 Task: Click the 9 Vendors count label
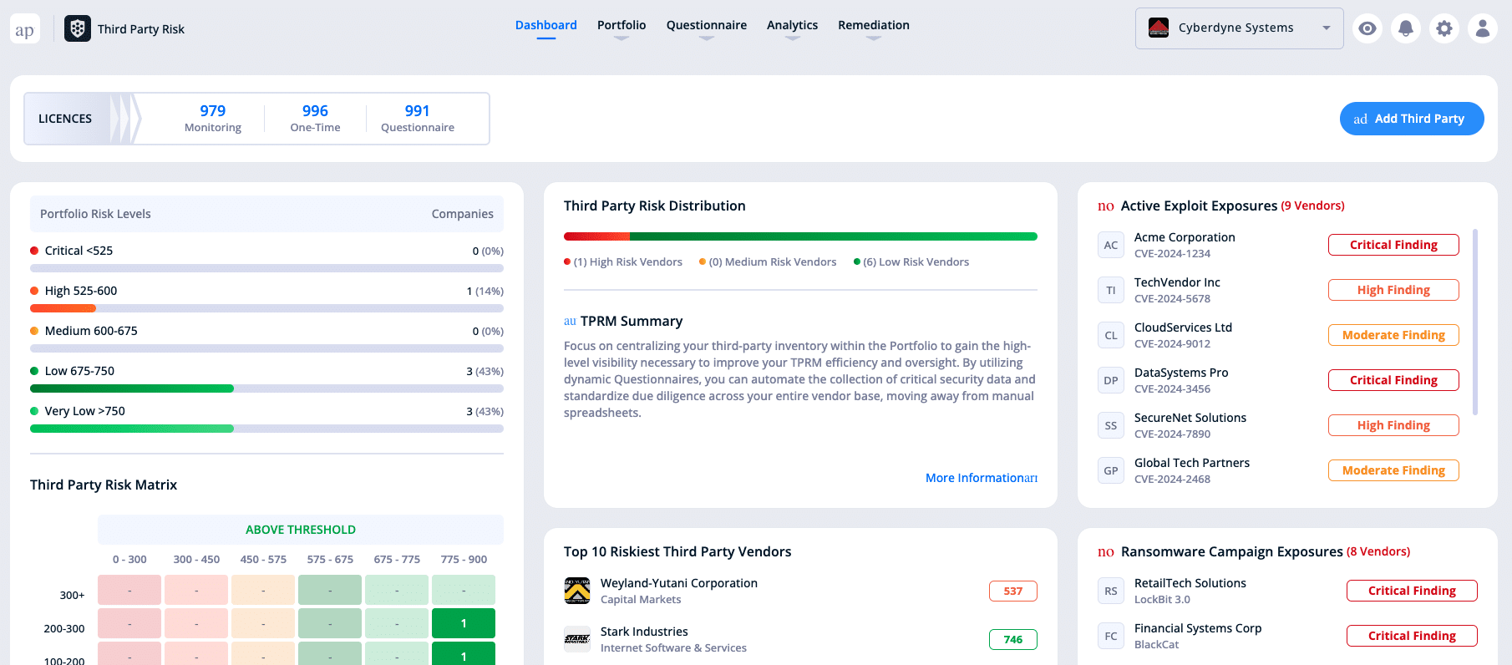(x=1313, y=206)
